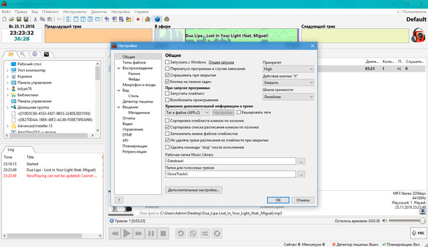The height and width of the screenshot is (247, 428).
Task: Collapse the Вещание settings tree node
Action: [x=119, y=107]
